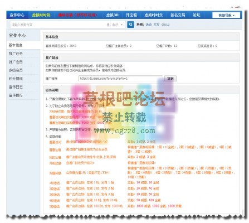Screen dimensions: 249x223
Task: Open the 帖子 search type dropdown
Action: pos(118,25)
